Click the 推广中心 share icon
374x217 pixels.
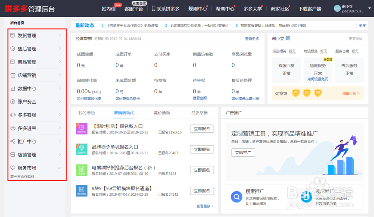(x=13, y=141)
